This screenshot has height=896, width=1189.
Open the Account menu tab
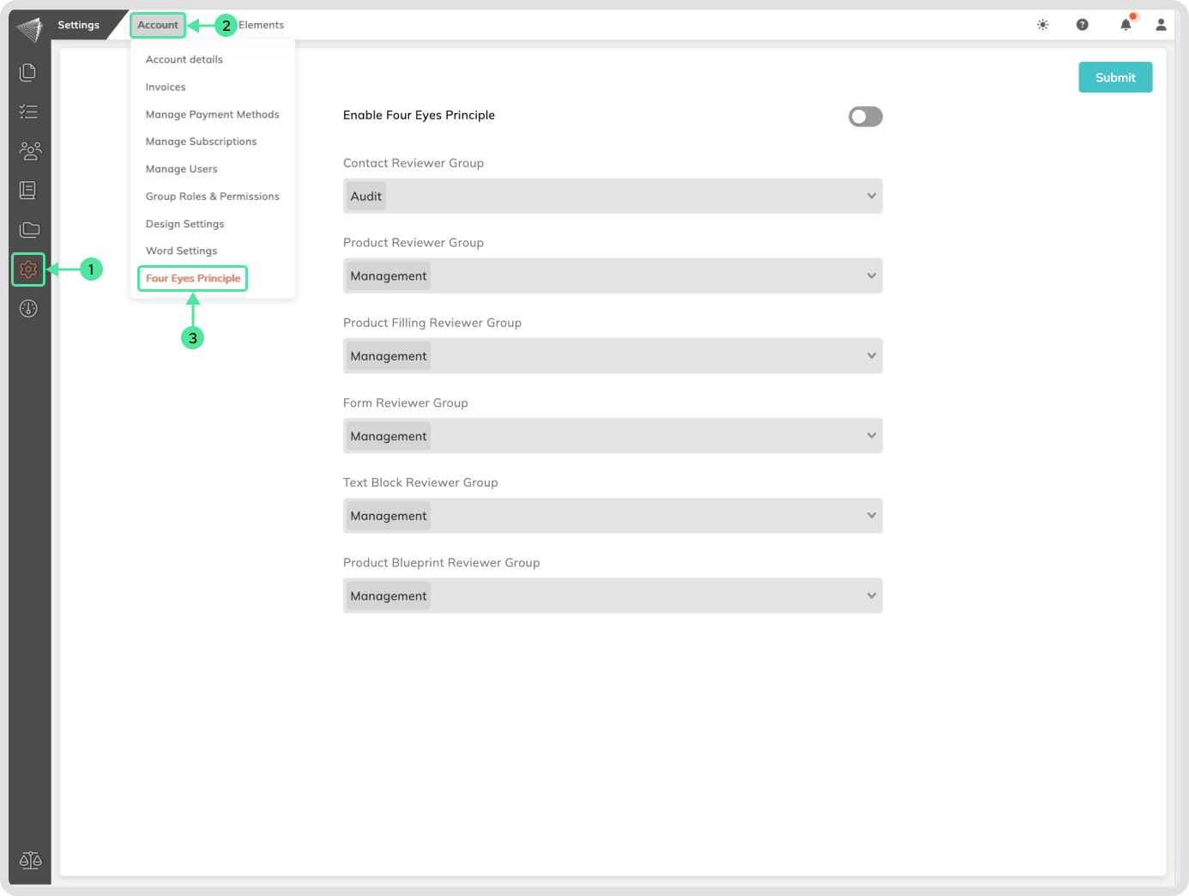point(158,25)
